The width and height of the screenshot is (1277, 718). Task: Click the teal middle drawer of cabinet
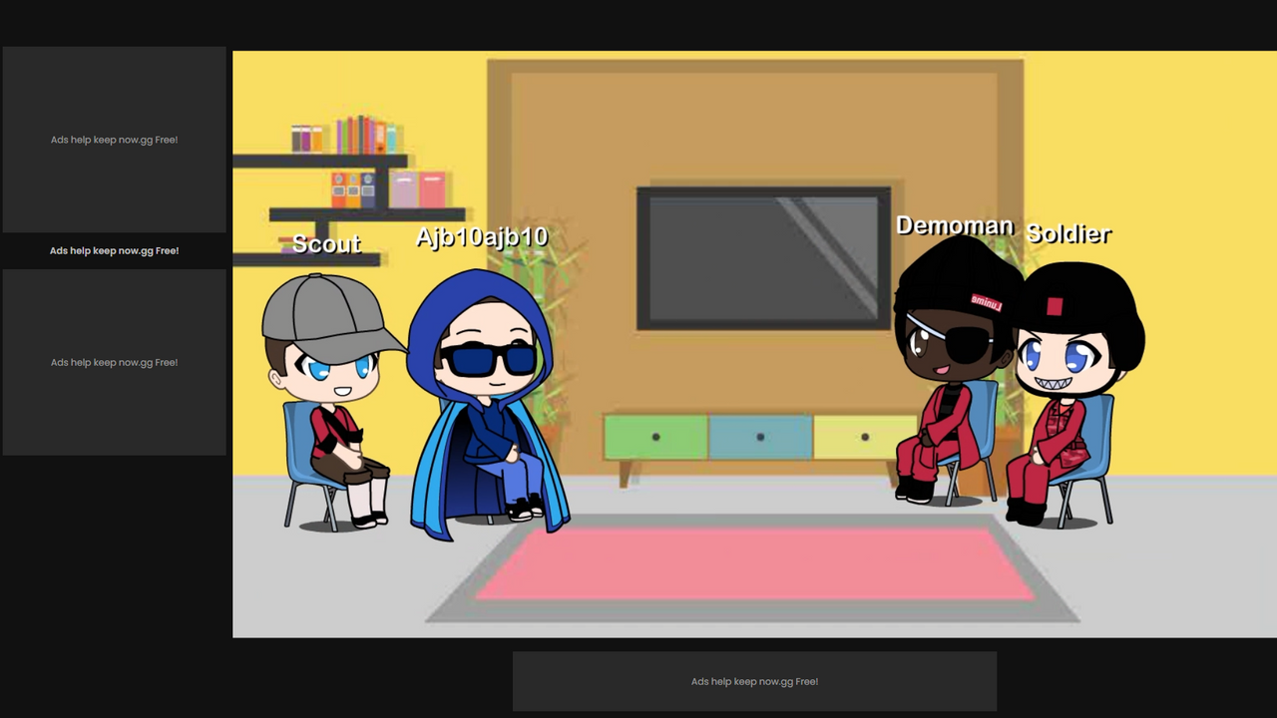point(760,437)
